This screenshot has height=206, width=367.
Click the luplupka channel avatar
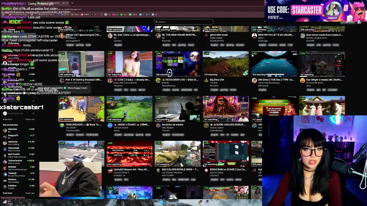coord(110,35)
